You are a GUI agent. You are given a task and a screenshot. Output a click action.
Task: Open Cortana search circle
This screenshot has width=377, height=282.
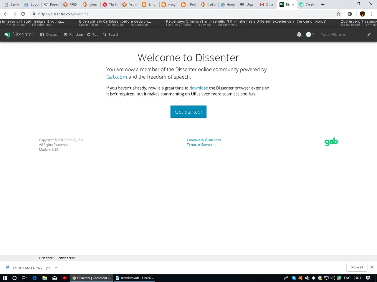[14, 278]
